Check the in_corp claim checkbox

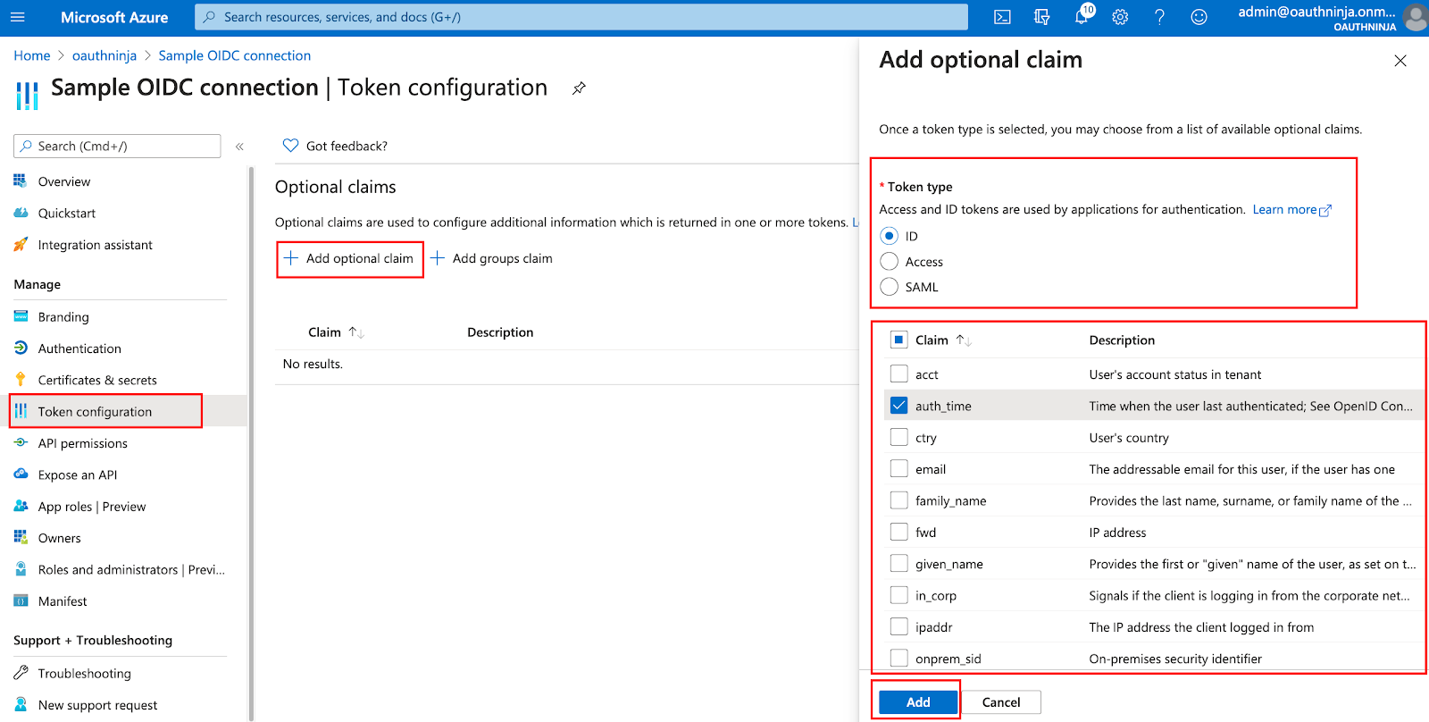899,595
